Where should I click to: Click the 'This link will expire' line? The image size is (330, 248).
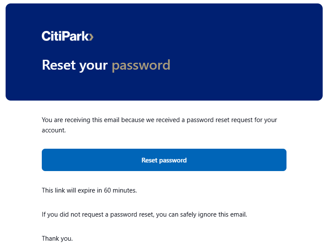point(89,190)
